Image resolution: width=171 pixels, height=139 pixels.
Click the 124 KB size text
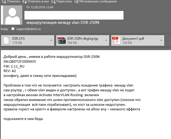127,43
